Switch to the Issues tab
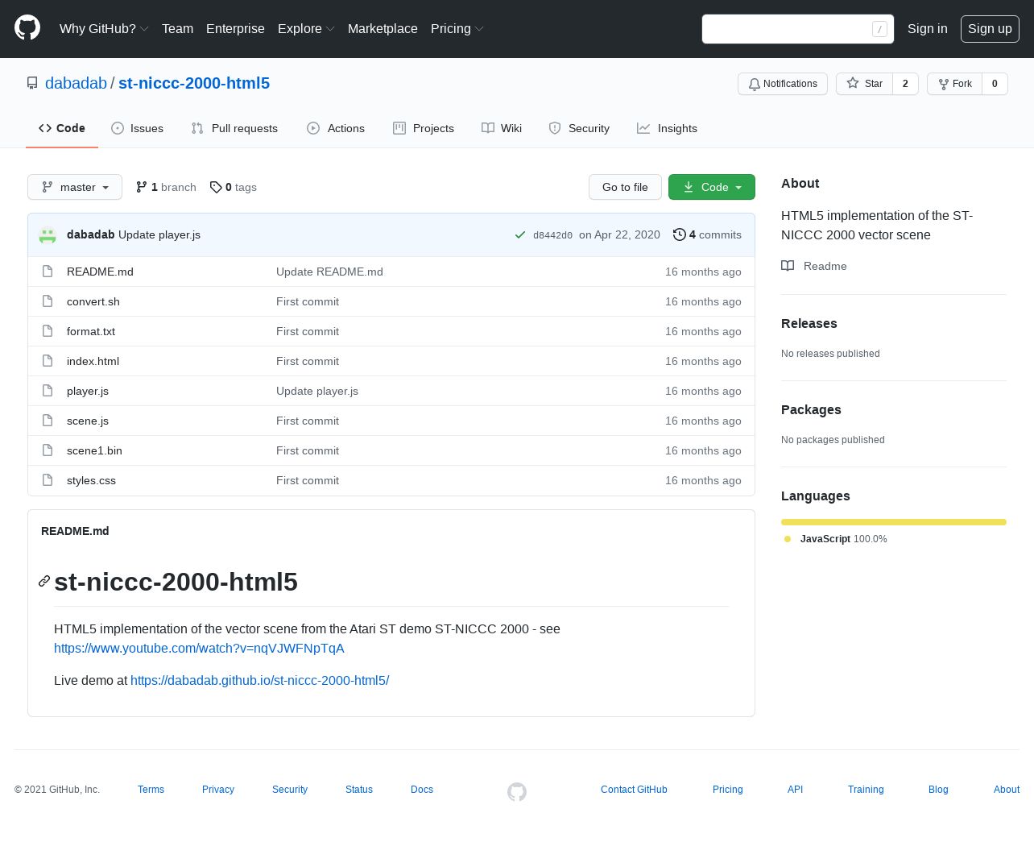Screen dimensions: 1034x842 [138, 128]
